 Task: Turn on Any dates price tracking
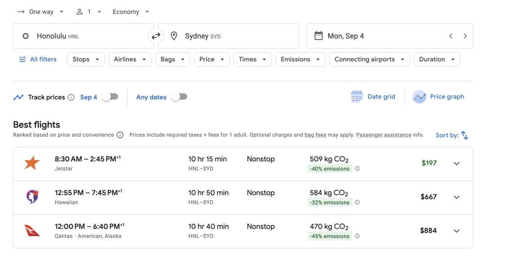point(179,97)
